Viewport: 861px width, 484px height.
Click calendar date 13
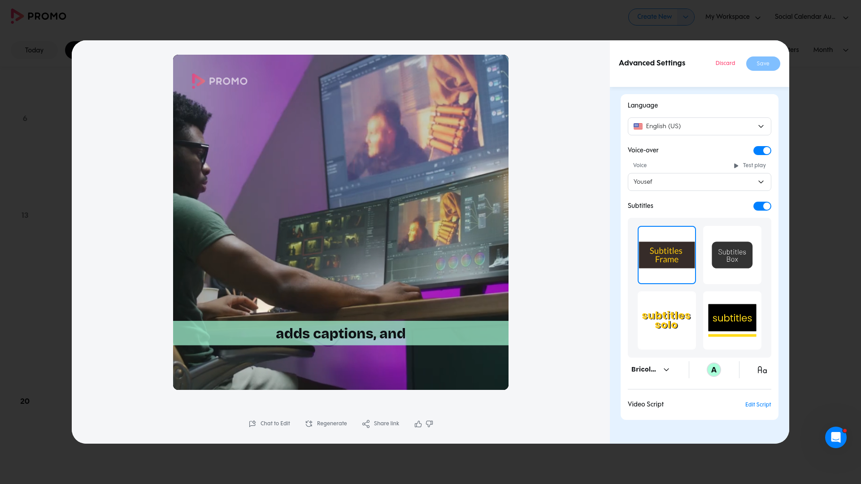[25, 215]
